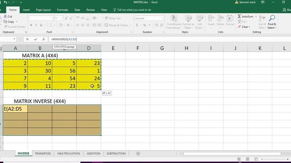
Task: Click the Insert cells icon
Action: (x=211, y=19)
